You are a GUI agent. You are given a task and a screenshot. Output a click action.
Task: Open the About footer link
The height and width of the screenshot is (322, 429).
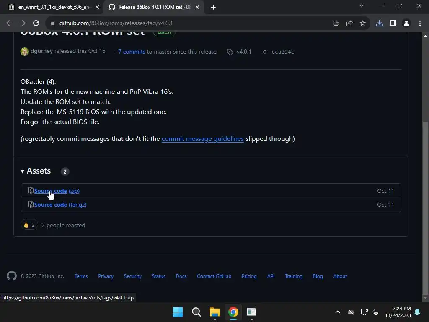(340, 276)
